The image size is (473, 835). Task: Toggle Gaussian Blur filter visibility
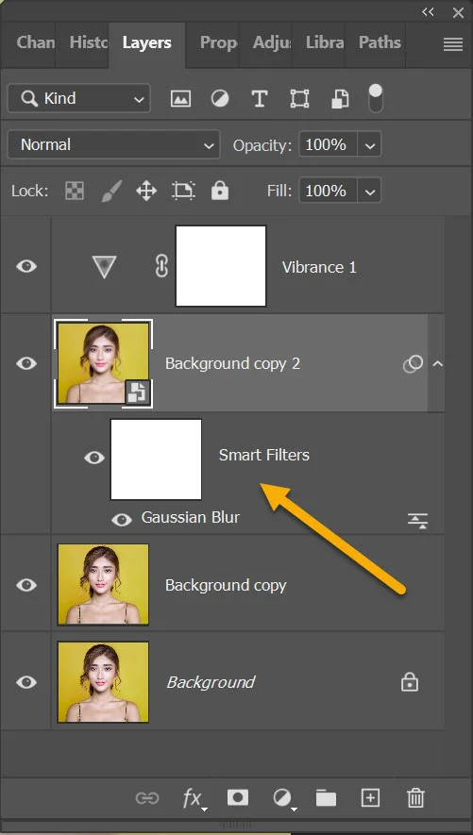click(122, 520)
